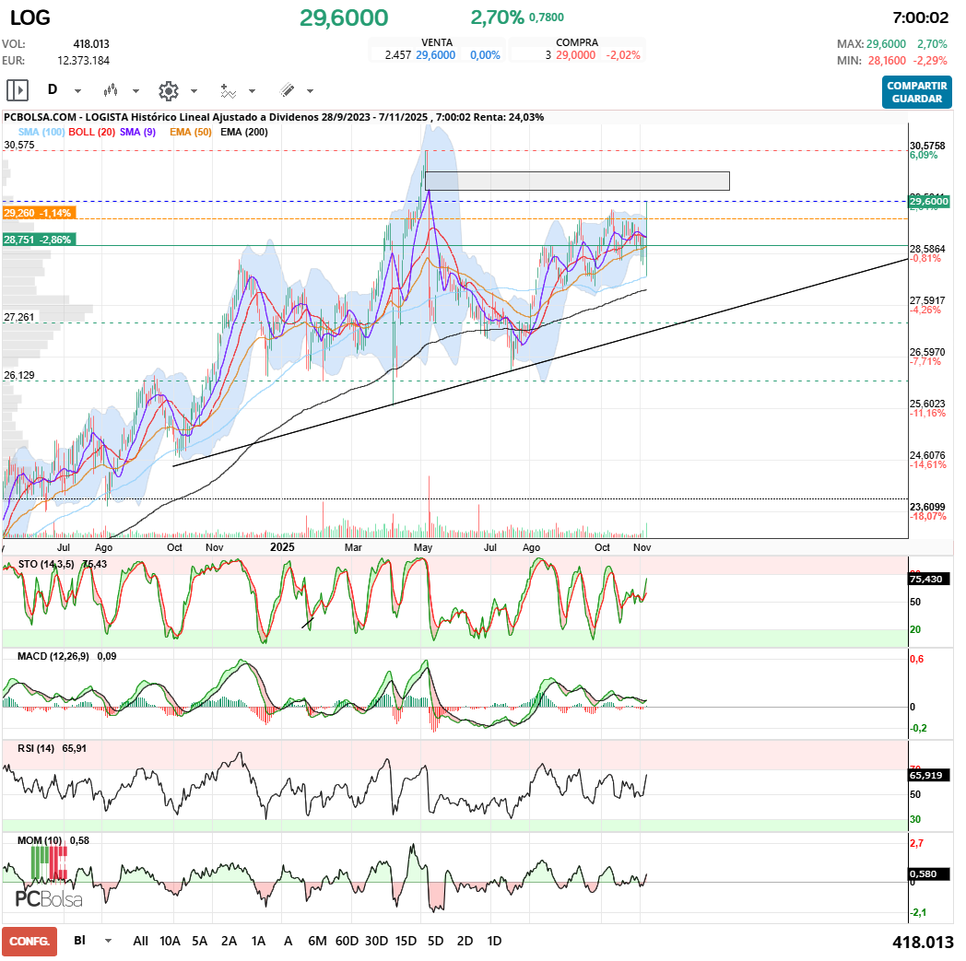Click the add indicators icon
This screenshot has height=961, width=966.
coord(228,90)
